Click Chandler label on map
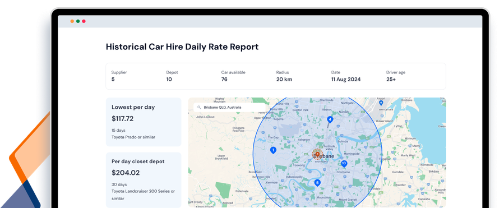The image size is (504, 208). [x=400, y=185]
